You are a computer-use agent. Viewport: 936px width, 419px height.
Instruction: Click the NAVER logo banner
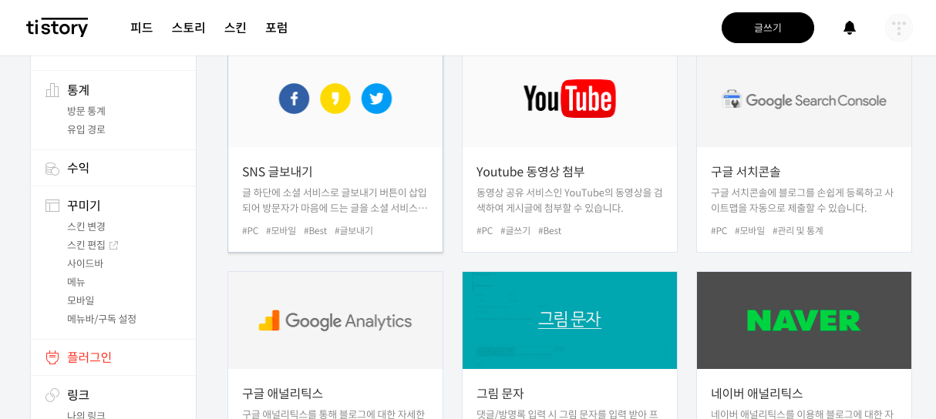click(804, 320)
